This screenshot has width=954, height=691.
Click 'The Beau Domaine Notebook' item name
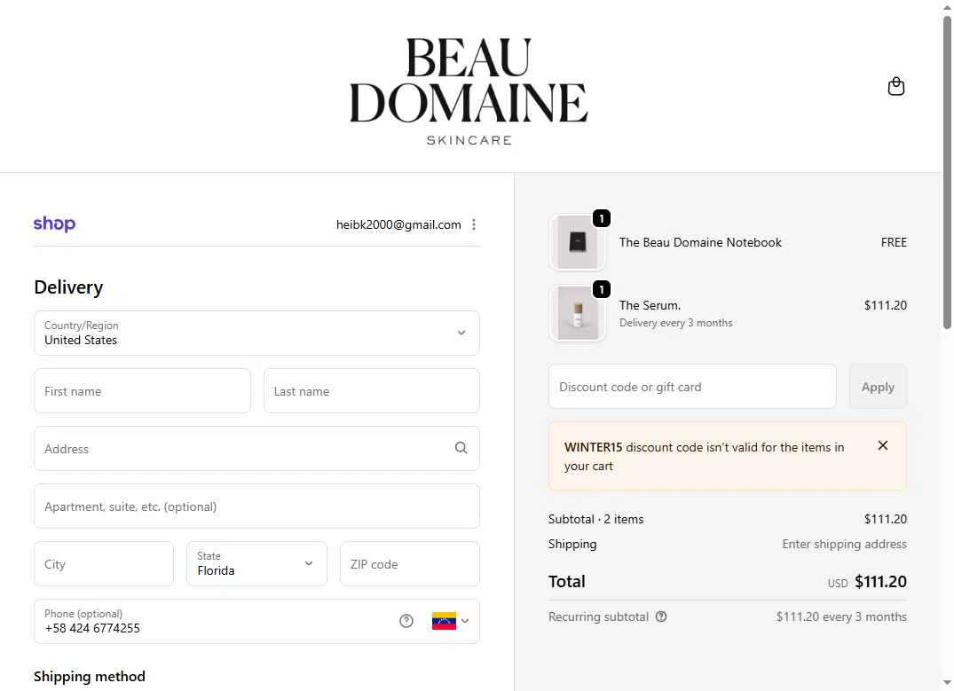pos(700,242)
